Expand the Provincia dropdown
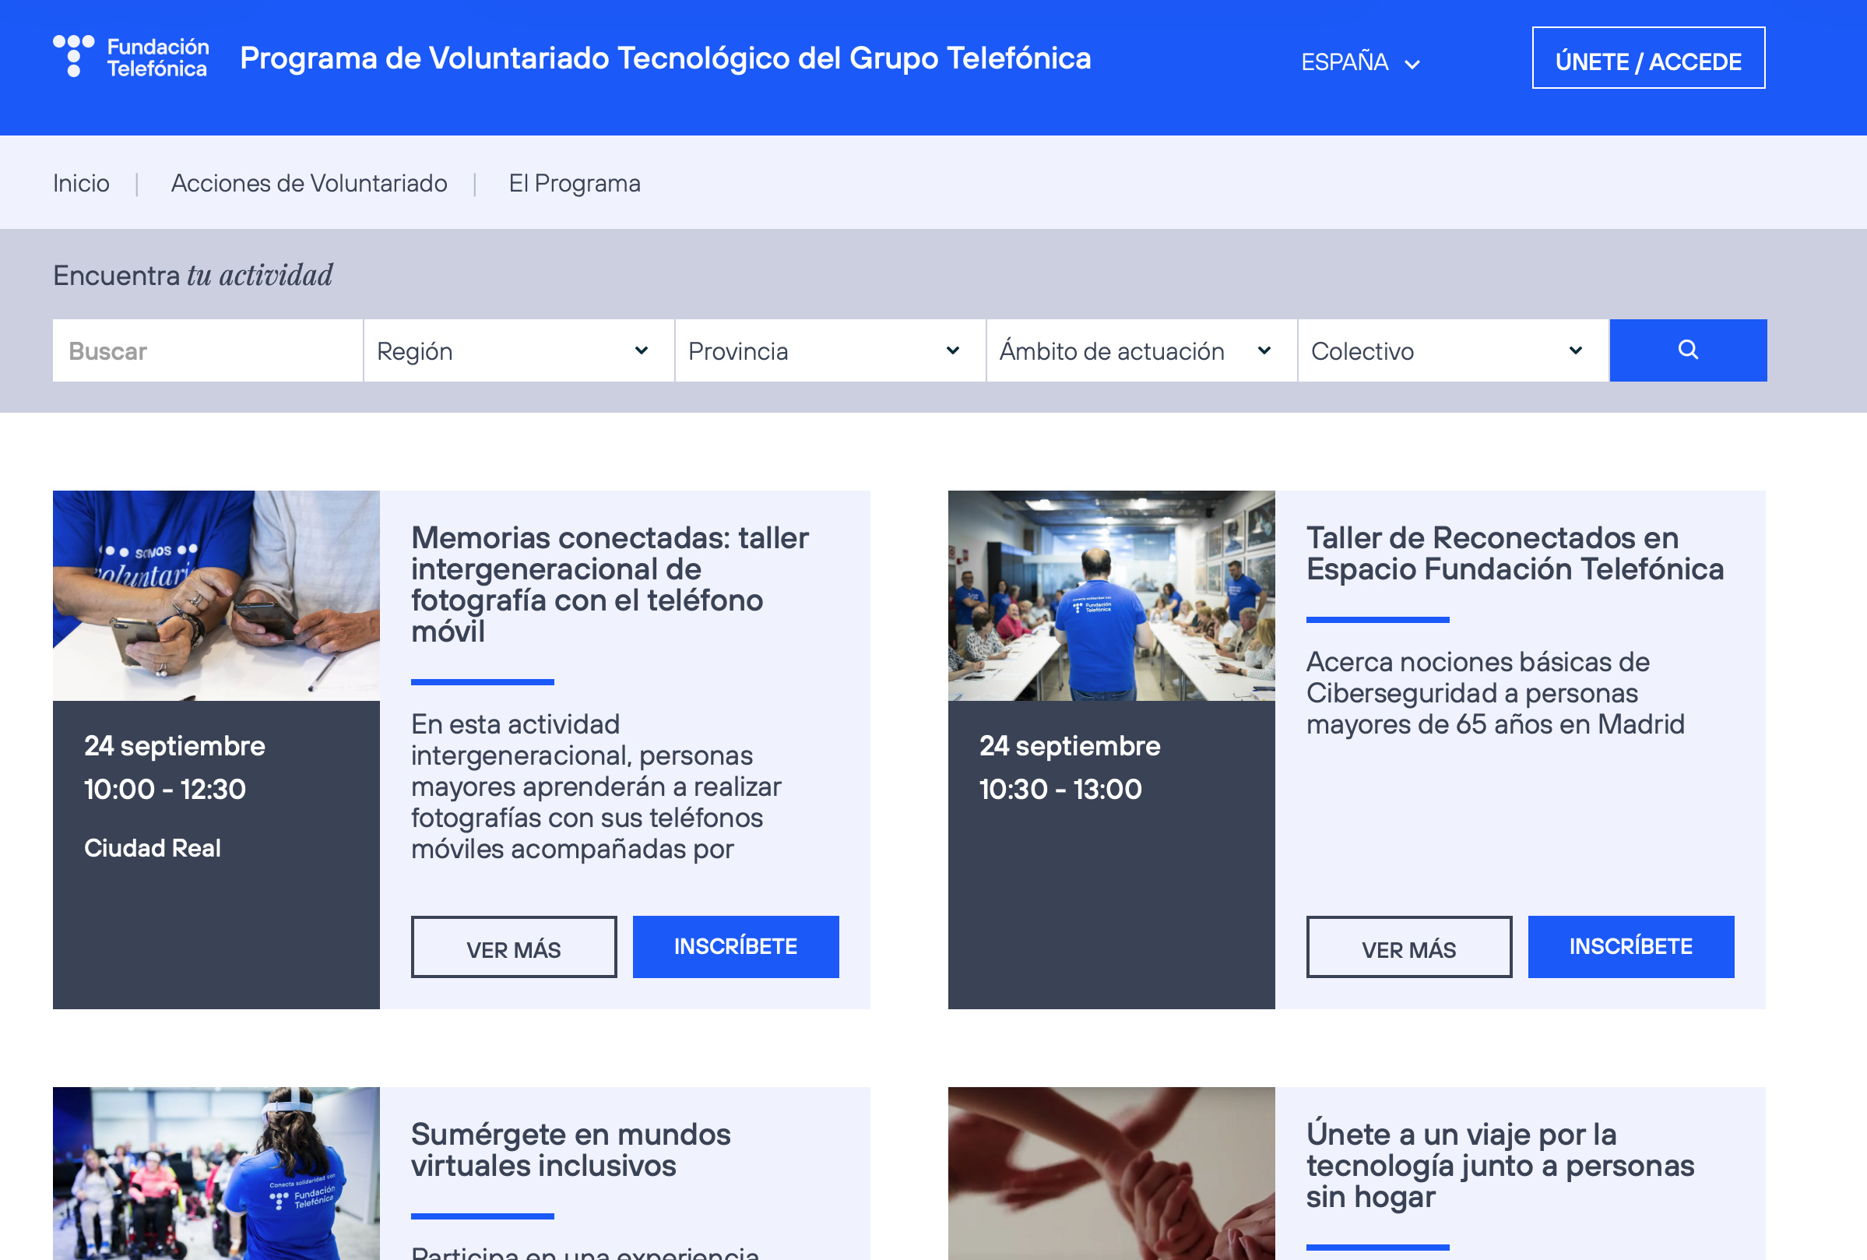 (831, 350)
